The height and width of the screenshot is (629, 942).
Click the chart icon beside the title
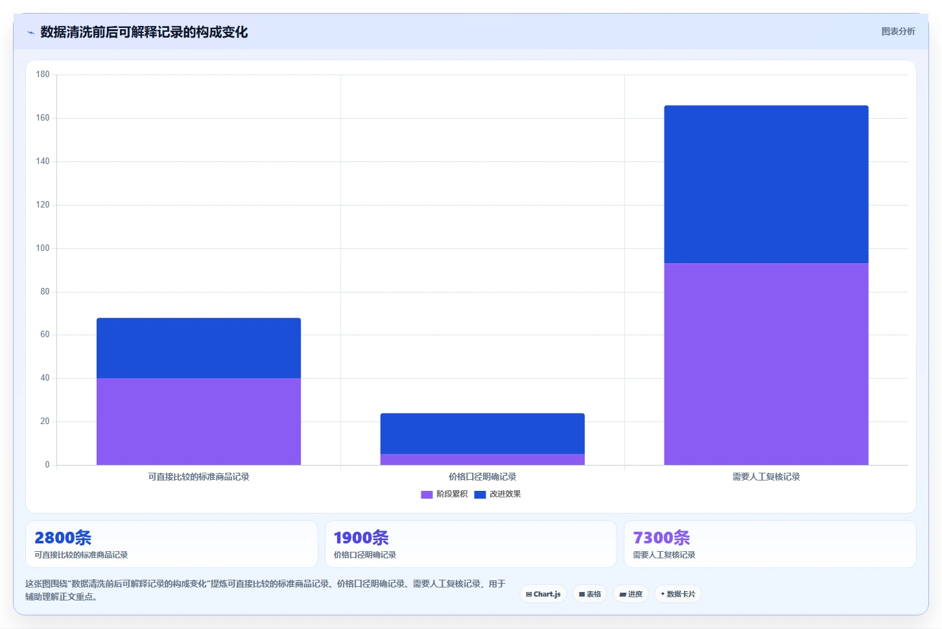pos(30,32)
